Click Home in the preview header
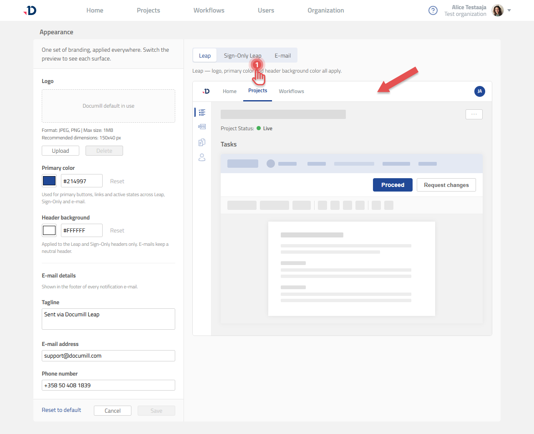This screenshot has width=534, height=434. pyautogui.click(x=229, y=91)
